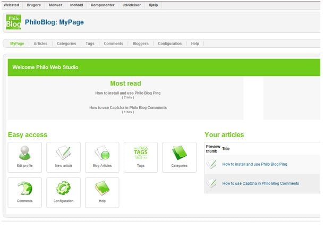Expand the Udvidelser menu
This screenshot has width=324, height=246.
point(131,5)
